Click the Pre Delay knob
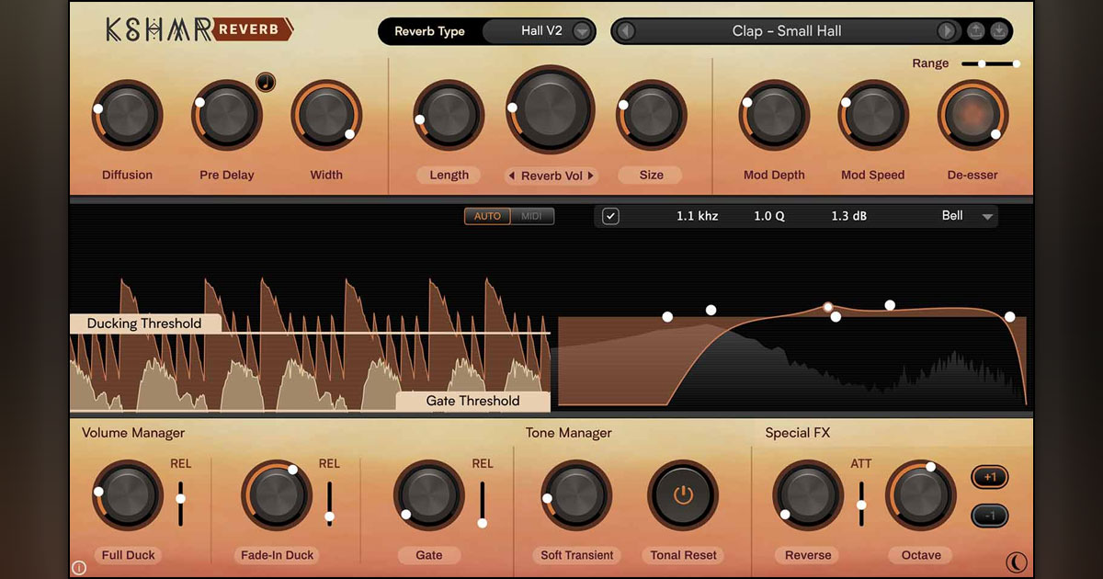 click(x=227, y=115)
